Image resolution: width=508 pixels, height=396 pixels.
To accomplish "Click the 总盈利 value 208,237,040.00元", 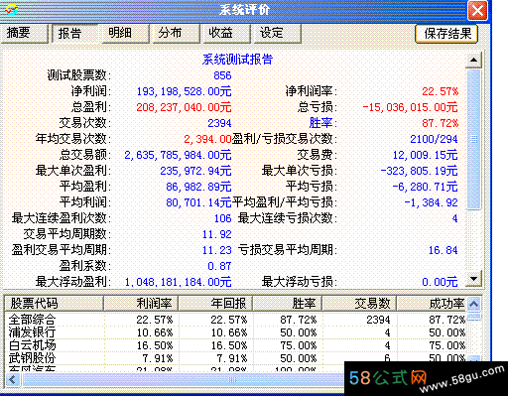I will point(184,107).
